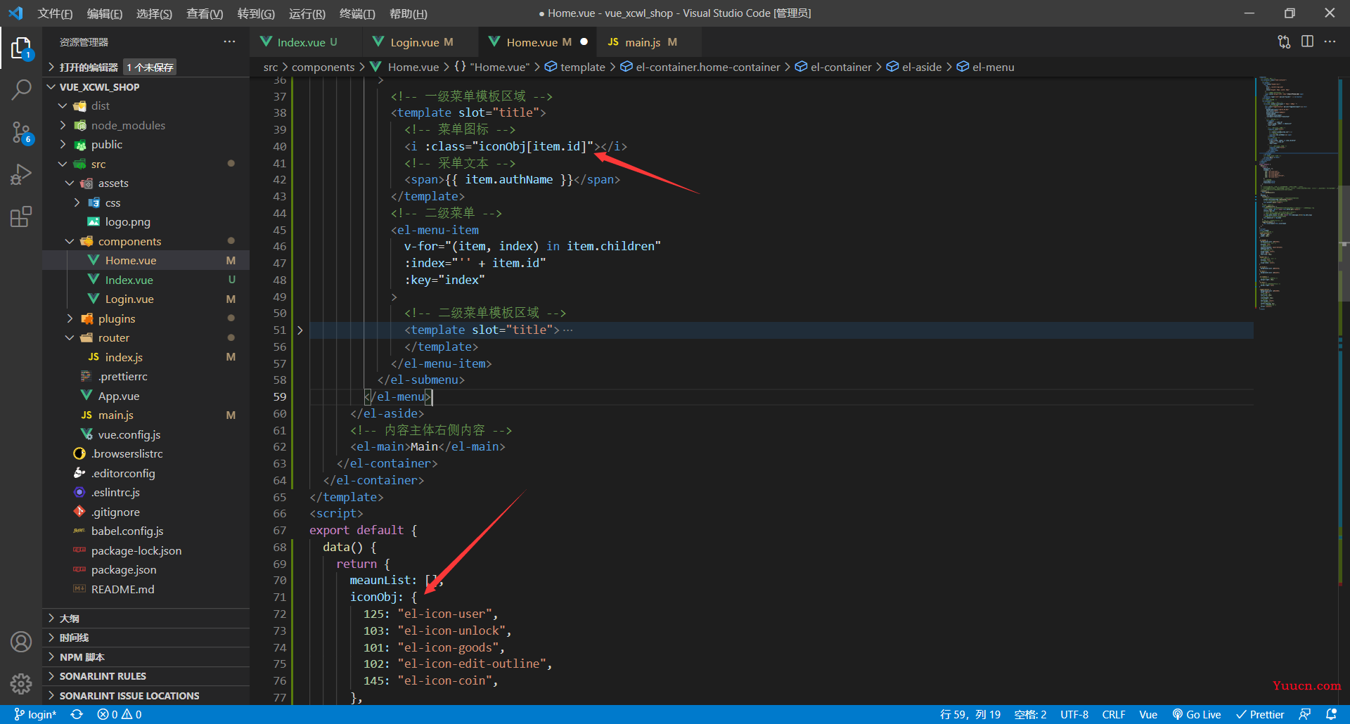This screenshot has height=724, width=1350.
Task: Click the synchronize changes icon in status bar
Action: (77, 714)
